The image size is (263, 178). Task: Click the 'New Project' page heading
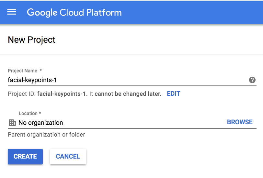click(x=31, y=39)
